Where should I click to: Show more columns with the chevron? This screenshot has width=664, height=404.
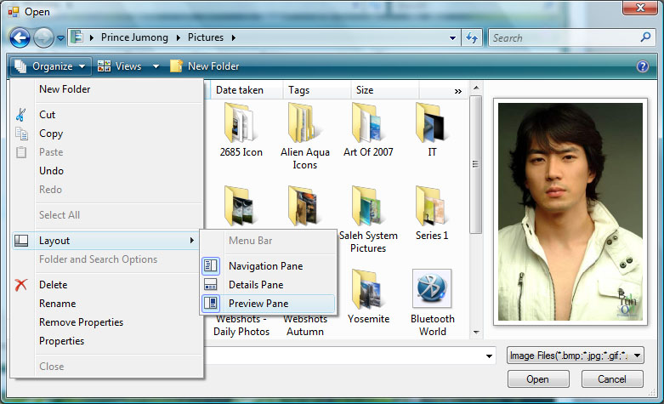click(x=457, y=91)
